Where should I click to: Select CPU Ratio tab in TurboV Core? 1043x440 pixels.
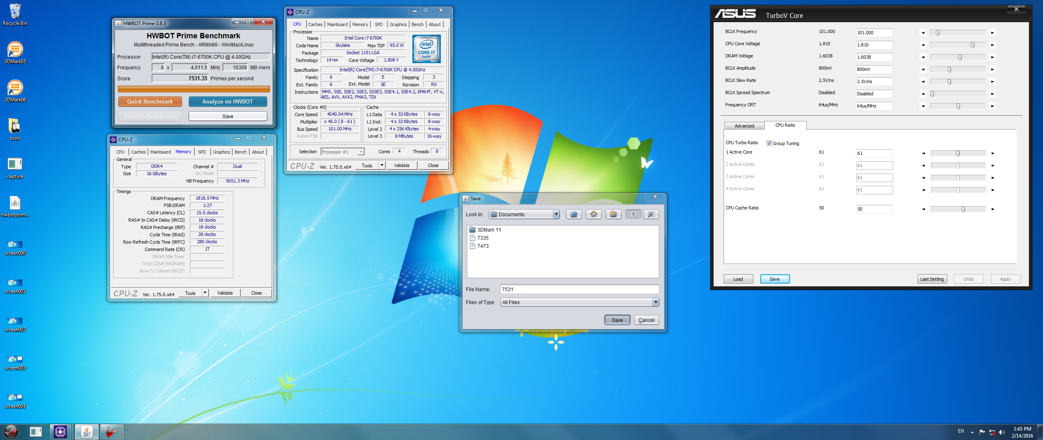[785, 125]
